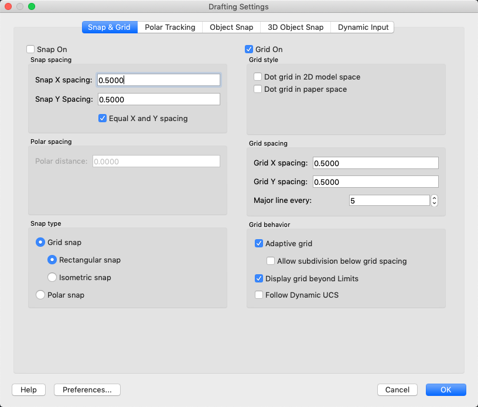Screen dimensions: 478x407
Task: Uncheck Display grid beyond Limits
Action: pos(259,278)
